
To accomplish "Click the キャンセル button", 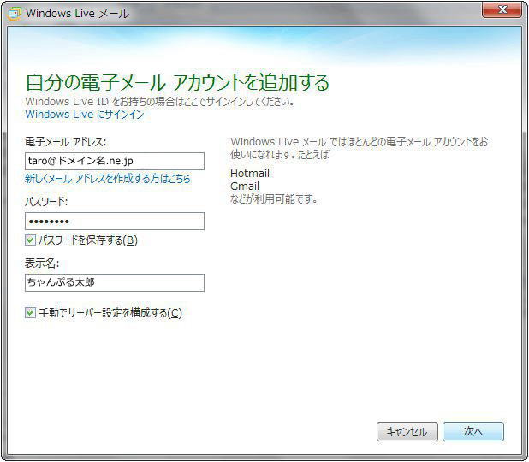I will [x=407, y=432].
